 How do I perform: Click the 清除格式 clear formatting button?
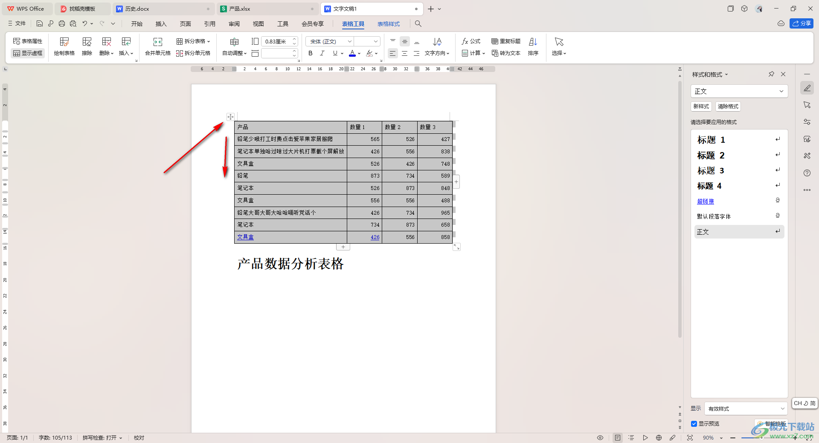coord(728,106)
